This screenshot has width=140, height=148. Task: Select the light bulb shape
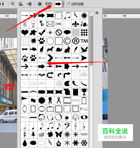(33, 24)
